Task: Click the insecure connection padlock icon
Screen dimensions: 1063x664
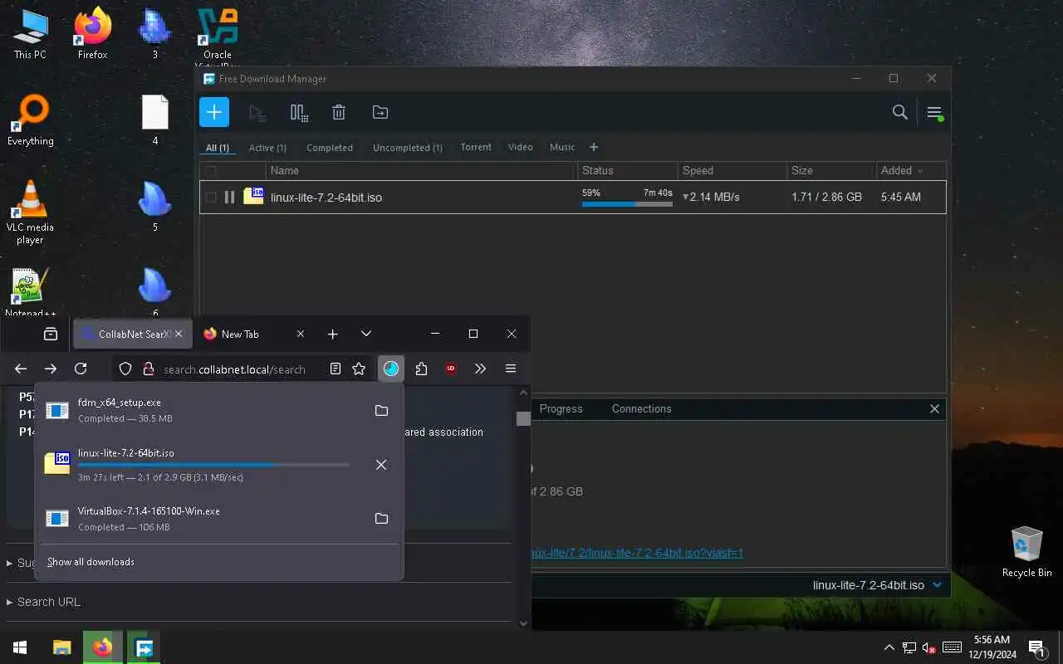Action: (x=148, y=369)
